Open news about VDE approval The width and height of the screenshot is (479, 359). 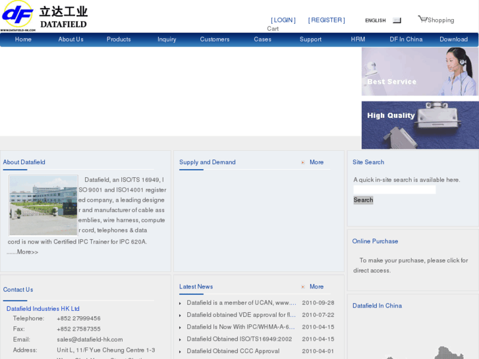(x=241, y=315)
